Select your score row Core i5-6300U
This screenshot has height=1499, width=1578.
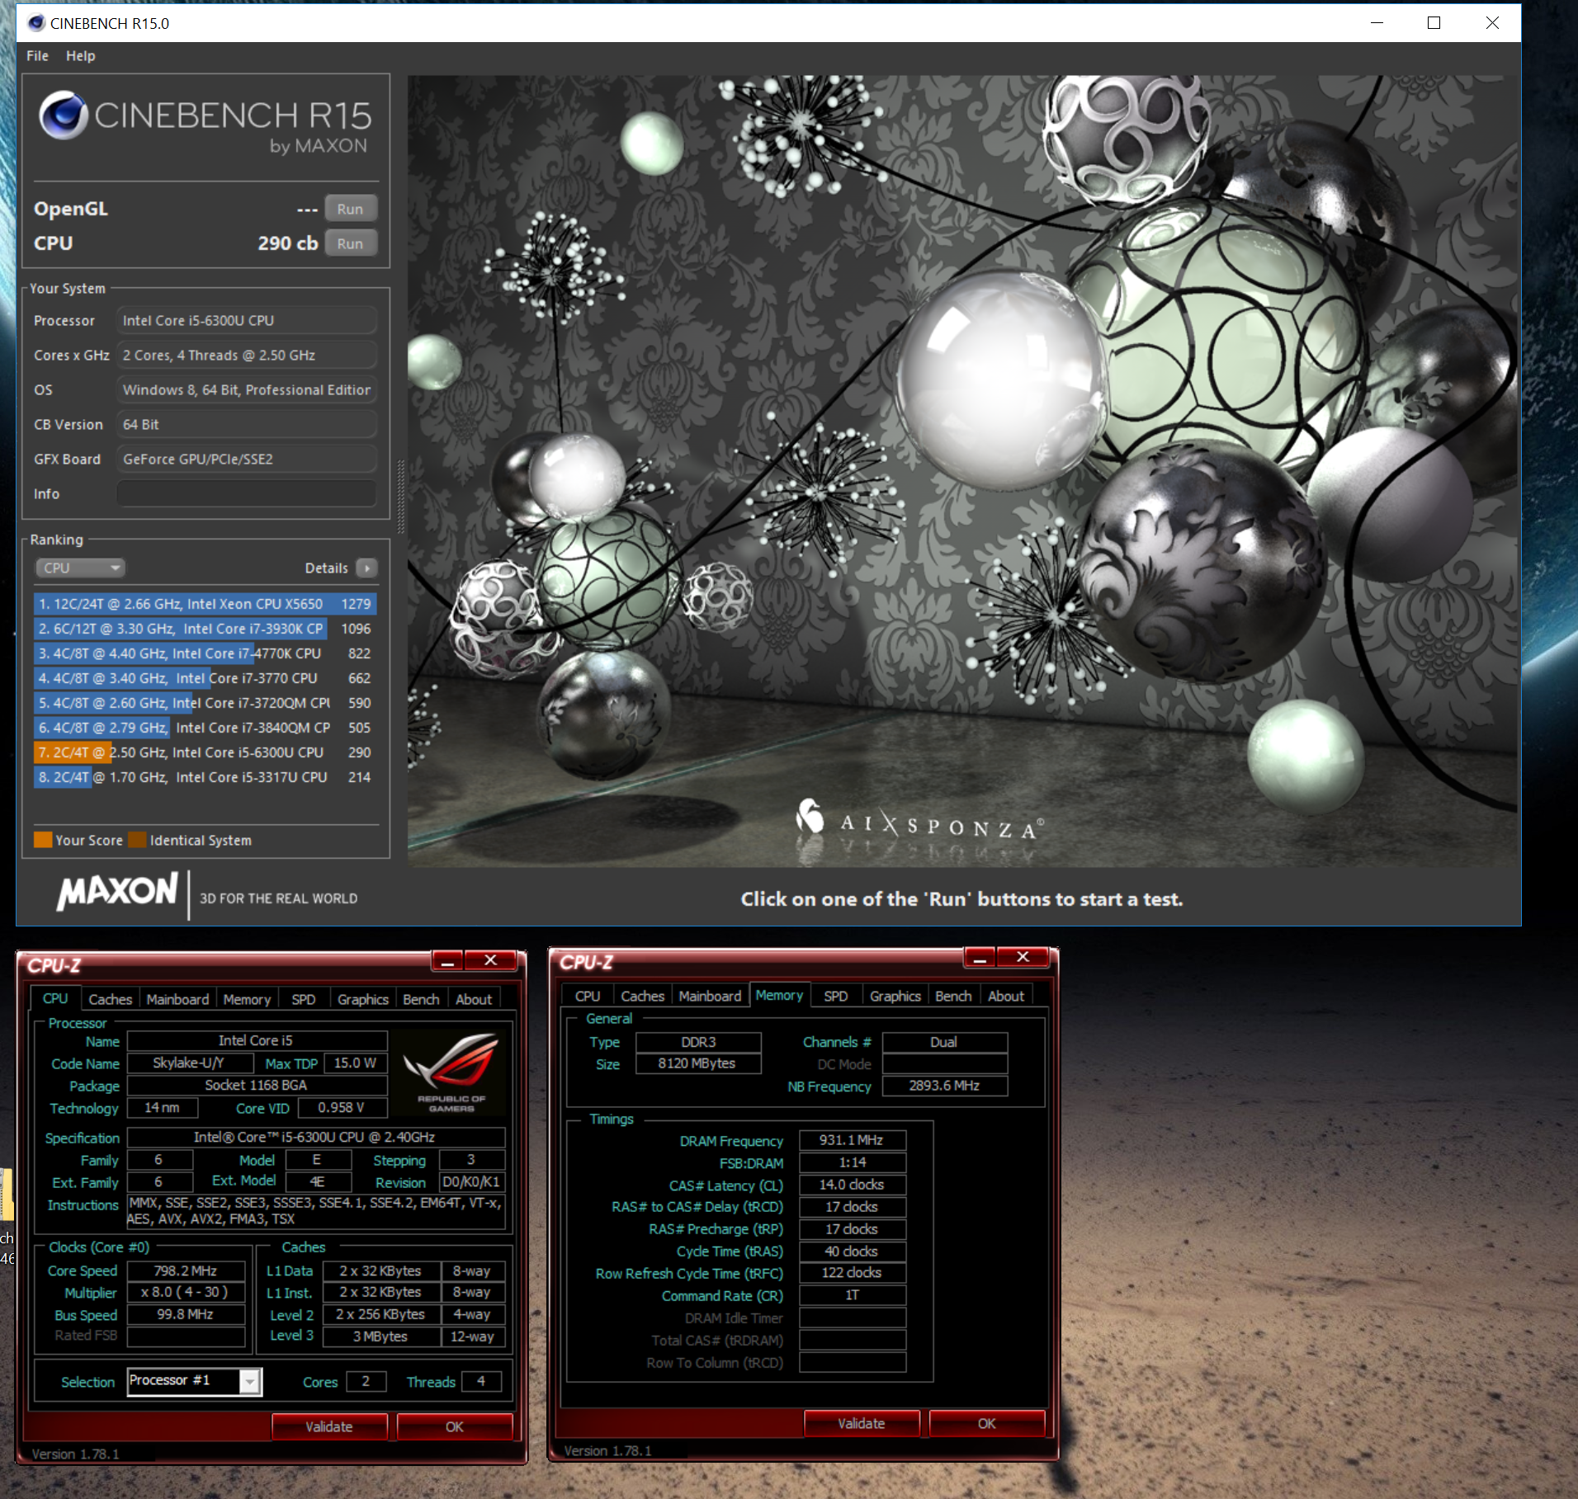point(205,752)
